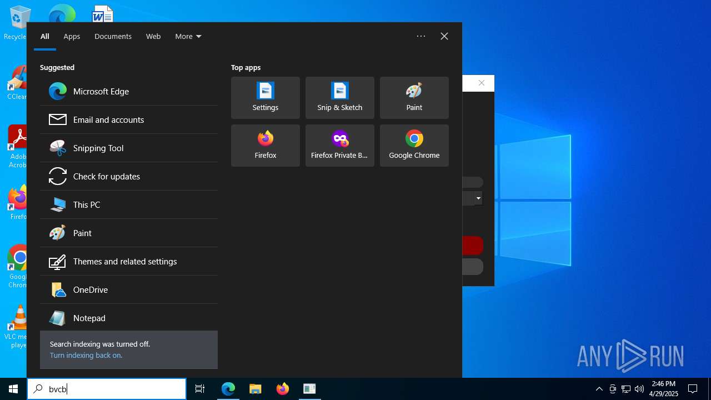Open Snip & Sketch tile
Viewport: 711px width, 400px height.
[340, 98]
